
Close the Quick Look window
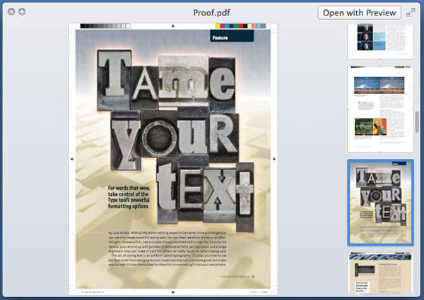[x=11, y=11]
